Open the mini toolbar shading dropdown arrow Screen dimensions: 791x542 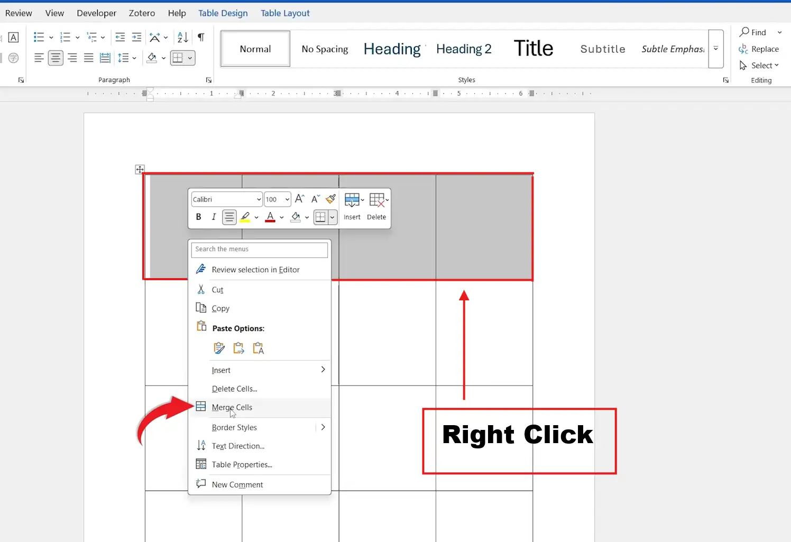(x=307, y=217)
